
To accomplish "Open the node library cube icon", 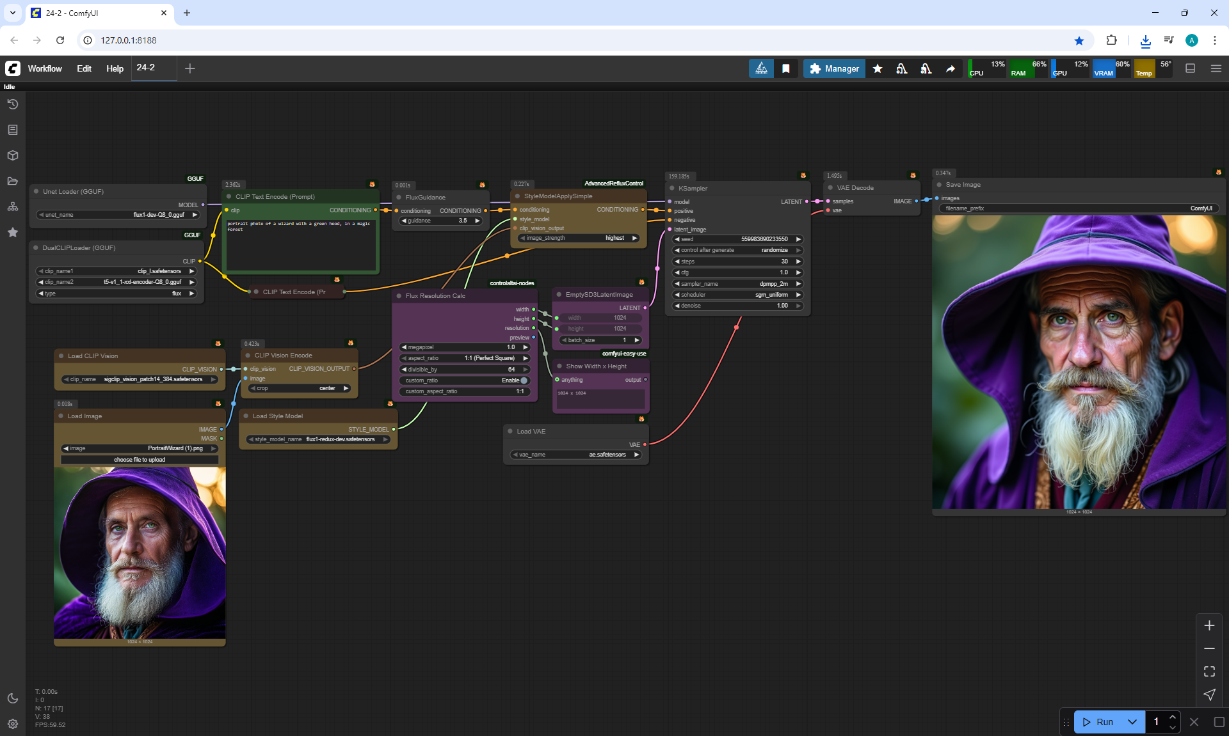I will coord(13,155).
